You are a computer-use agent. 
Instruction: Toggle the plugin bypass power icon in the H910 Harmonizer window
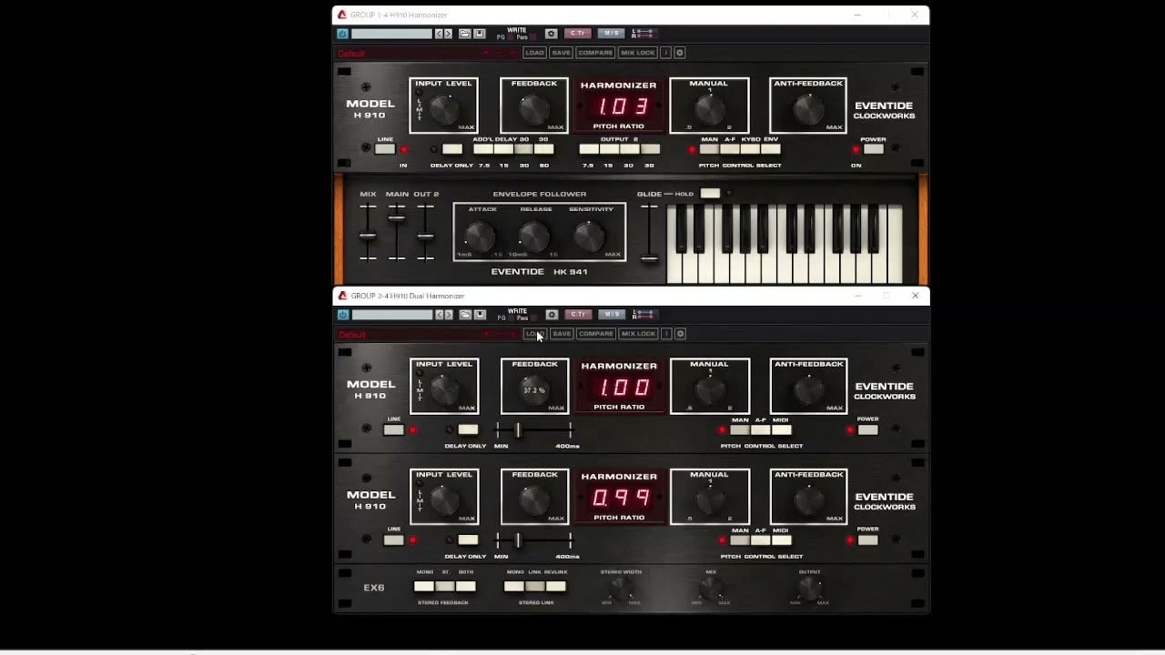tap(343, 34)
